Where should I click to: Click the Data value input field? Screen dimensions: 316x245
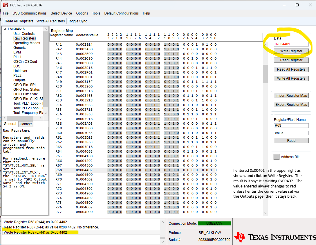pos(291,44)
